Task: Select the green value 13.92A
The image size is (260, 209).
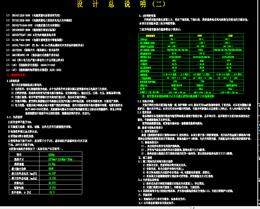Action: click(x=52, y=188)
